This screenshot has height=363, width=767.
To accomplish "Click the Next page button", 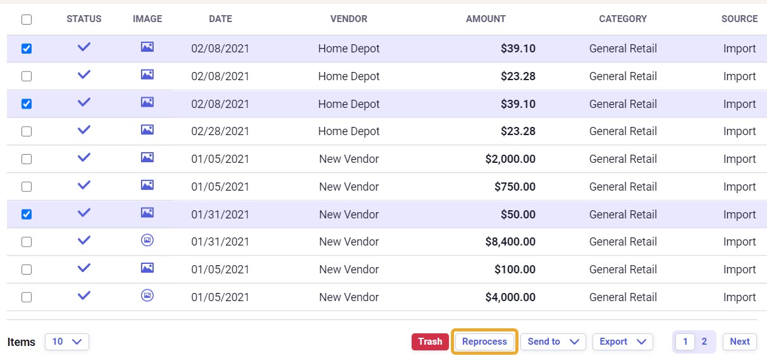I will click(x=740, y=342).
